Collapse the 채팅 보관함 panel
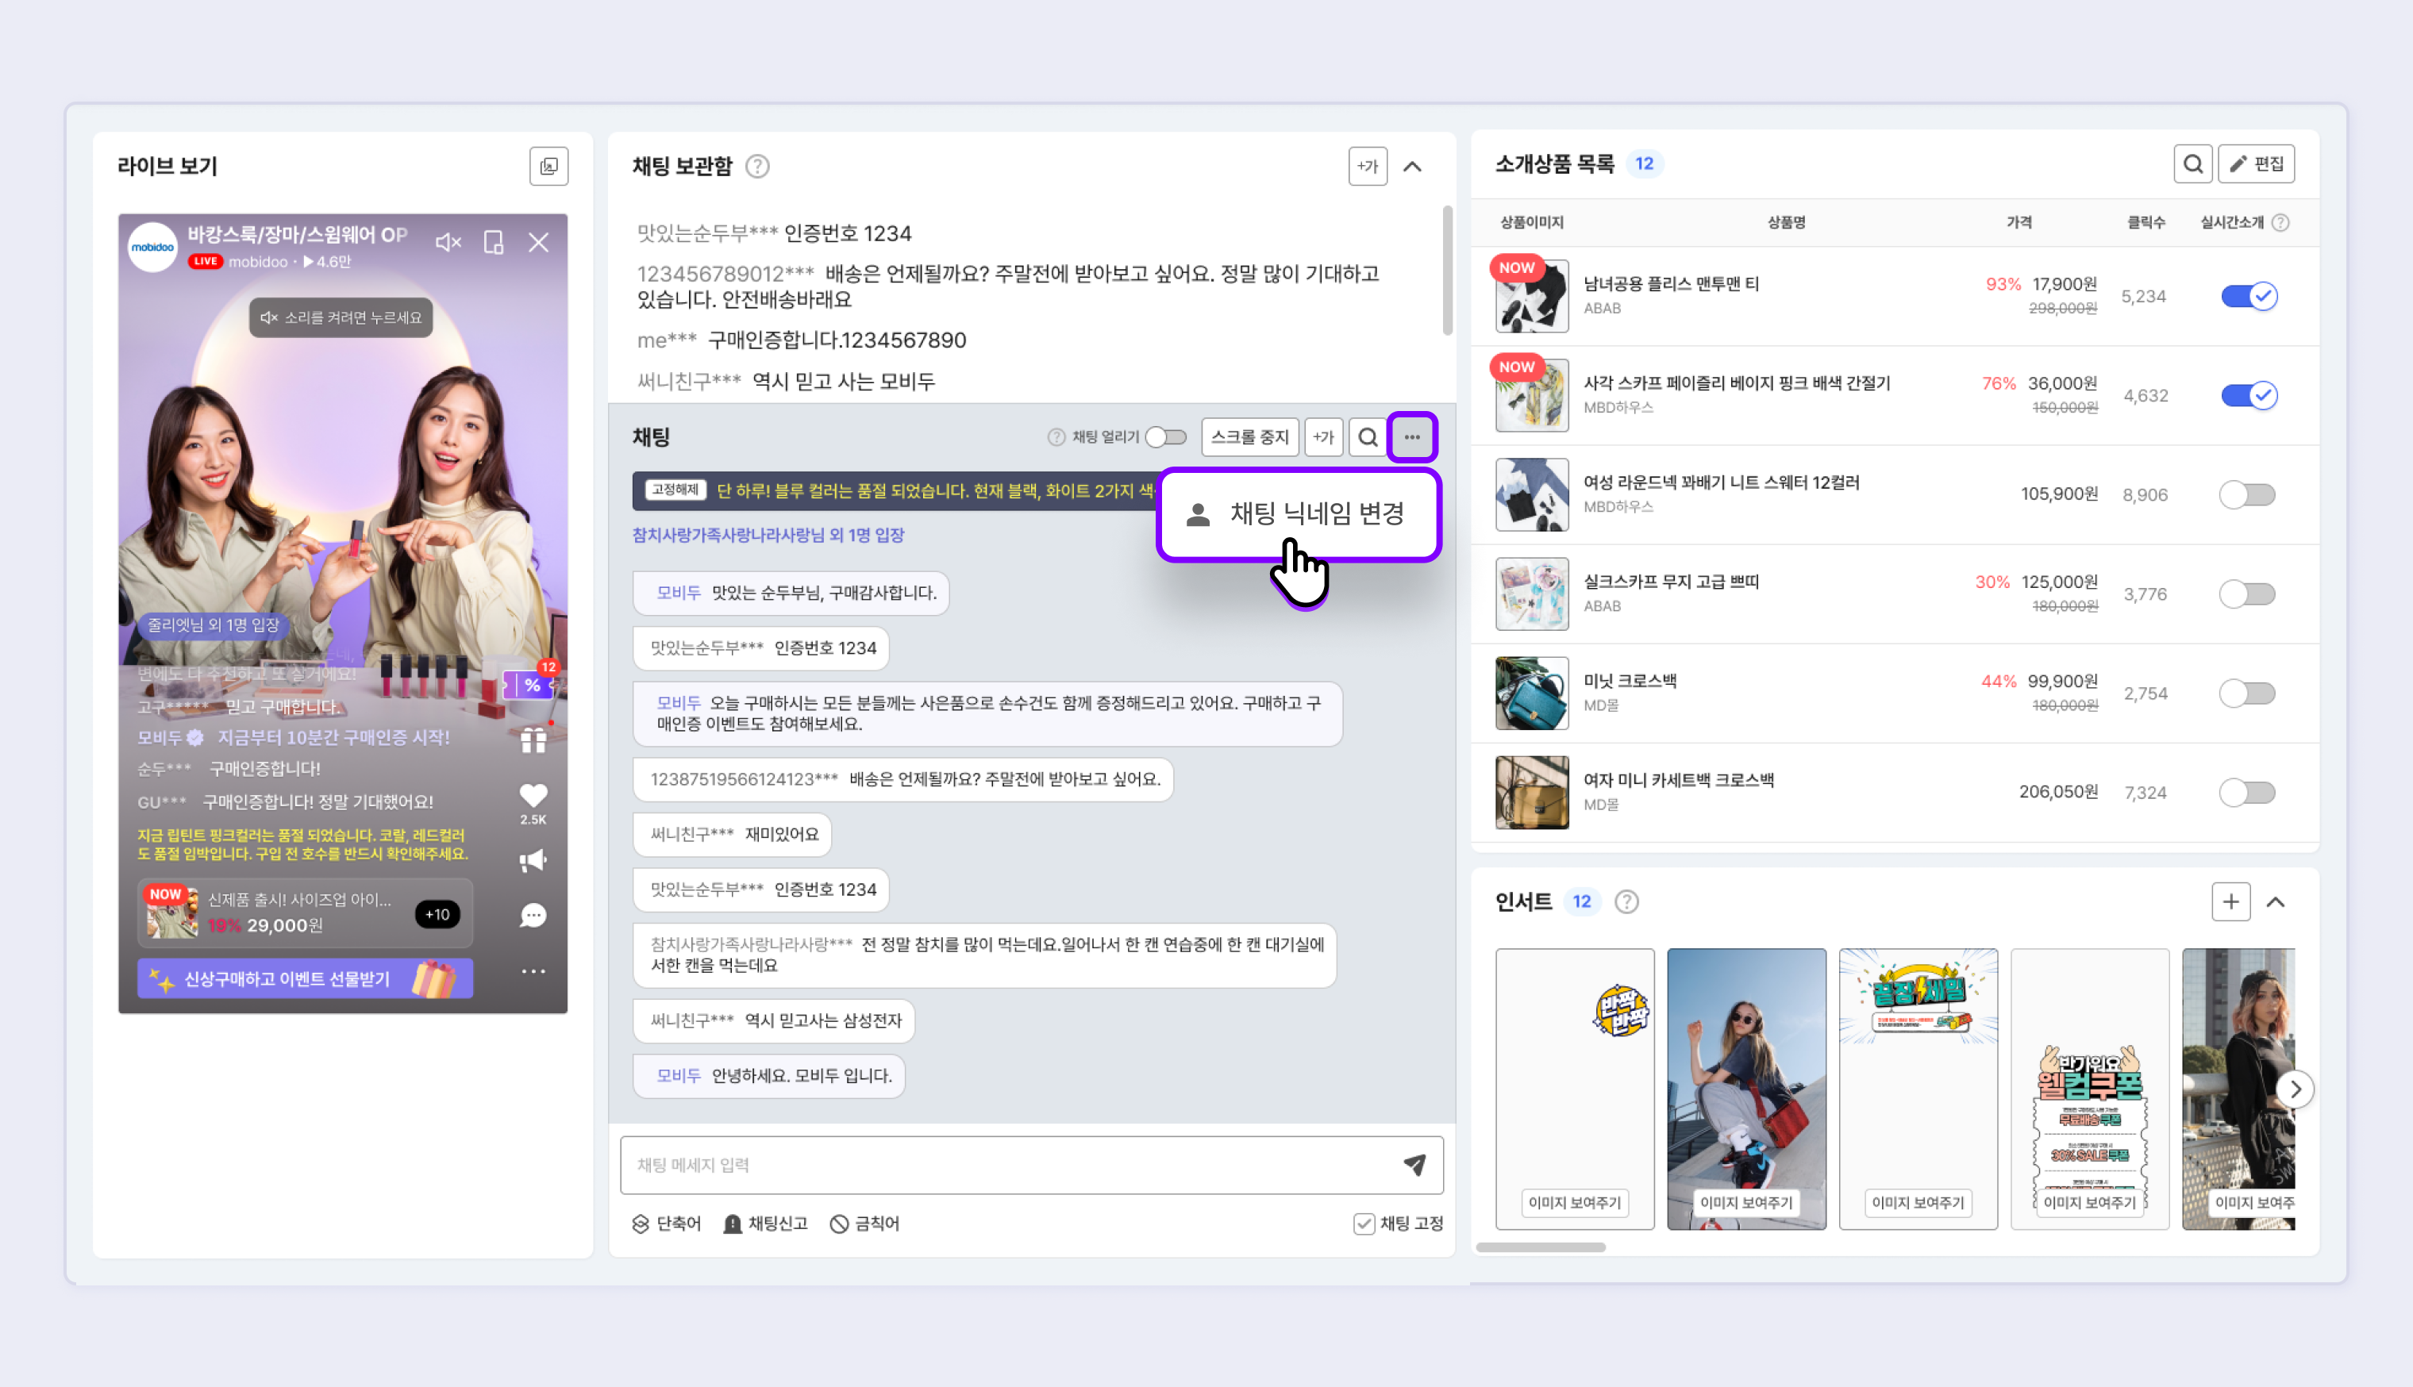This screenshot has height=1387, width=2413. [1413, 167]
